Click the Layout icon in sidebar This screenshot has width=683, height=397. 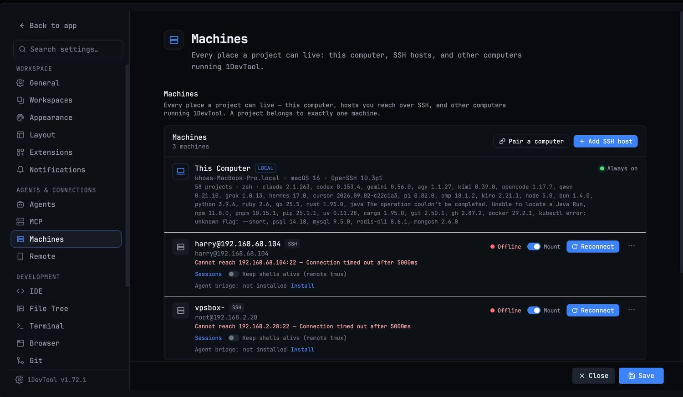pos(20,135)
